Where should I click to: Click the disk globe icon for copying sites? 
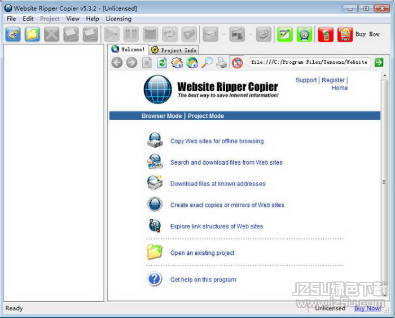(x=155, y=140)
